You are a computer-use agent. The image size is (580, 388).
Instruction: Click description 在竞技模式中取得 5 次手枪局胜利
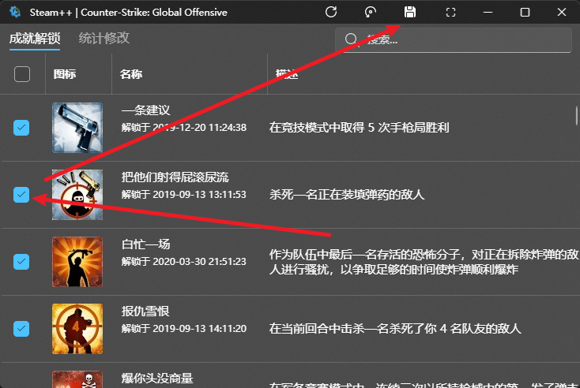360,128
